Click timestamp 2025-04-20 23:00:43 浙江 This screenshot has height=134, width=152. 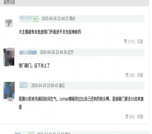48,86
